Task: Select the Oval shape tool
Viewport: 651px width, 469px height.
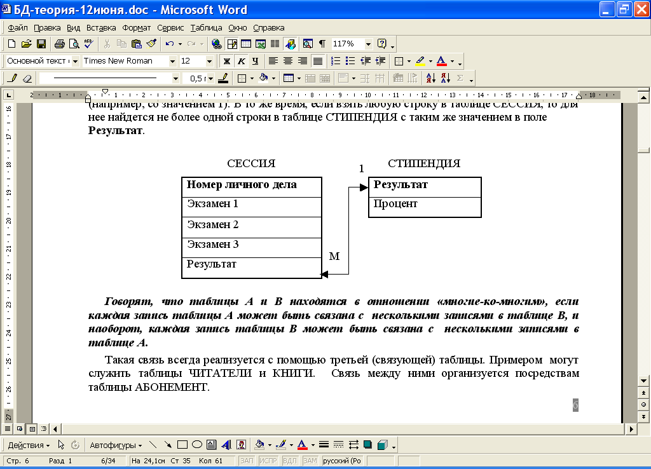Action: 197,445
